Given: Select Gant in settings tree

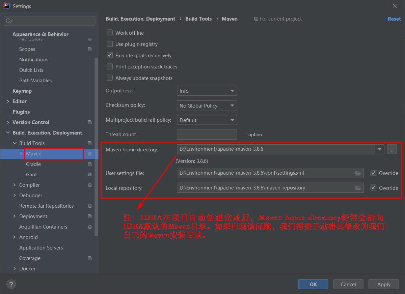Looking at the screenshot, I should coord(31,175).
